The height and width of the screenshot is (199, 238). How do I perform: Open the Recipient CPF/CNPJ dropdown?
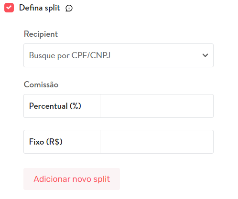(x=119, y=55)
